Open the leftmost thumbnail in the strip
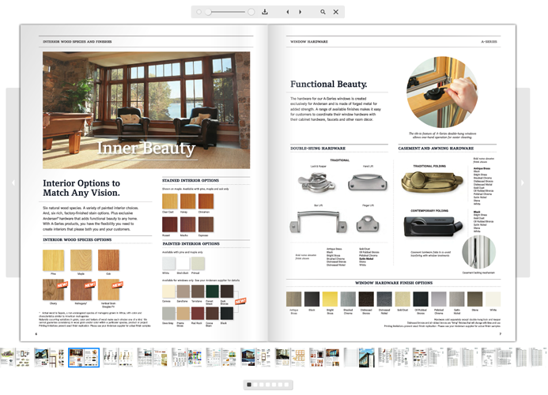 pos(15,357)
